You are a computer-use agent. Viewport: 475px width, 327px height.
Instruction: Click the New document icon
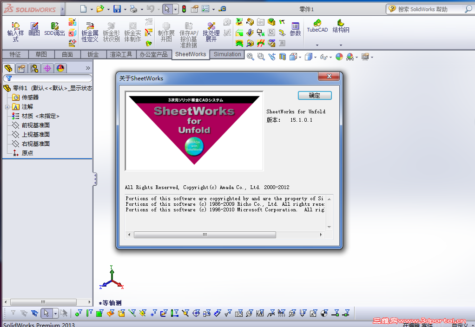point(83,9)
